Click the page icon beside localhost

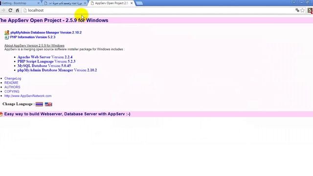[x=25, y=10]
